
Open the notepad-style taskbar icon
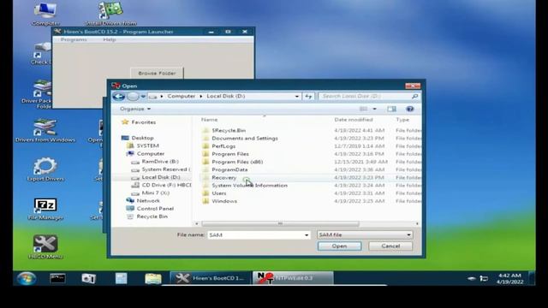click(121, 278)
